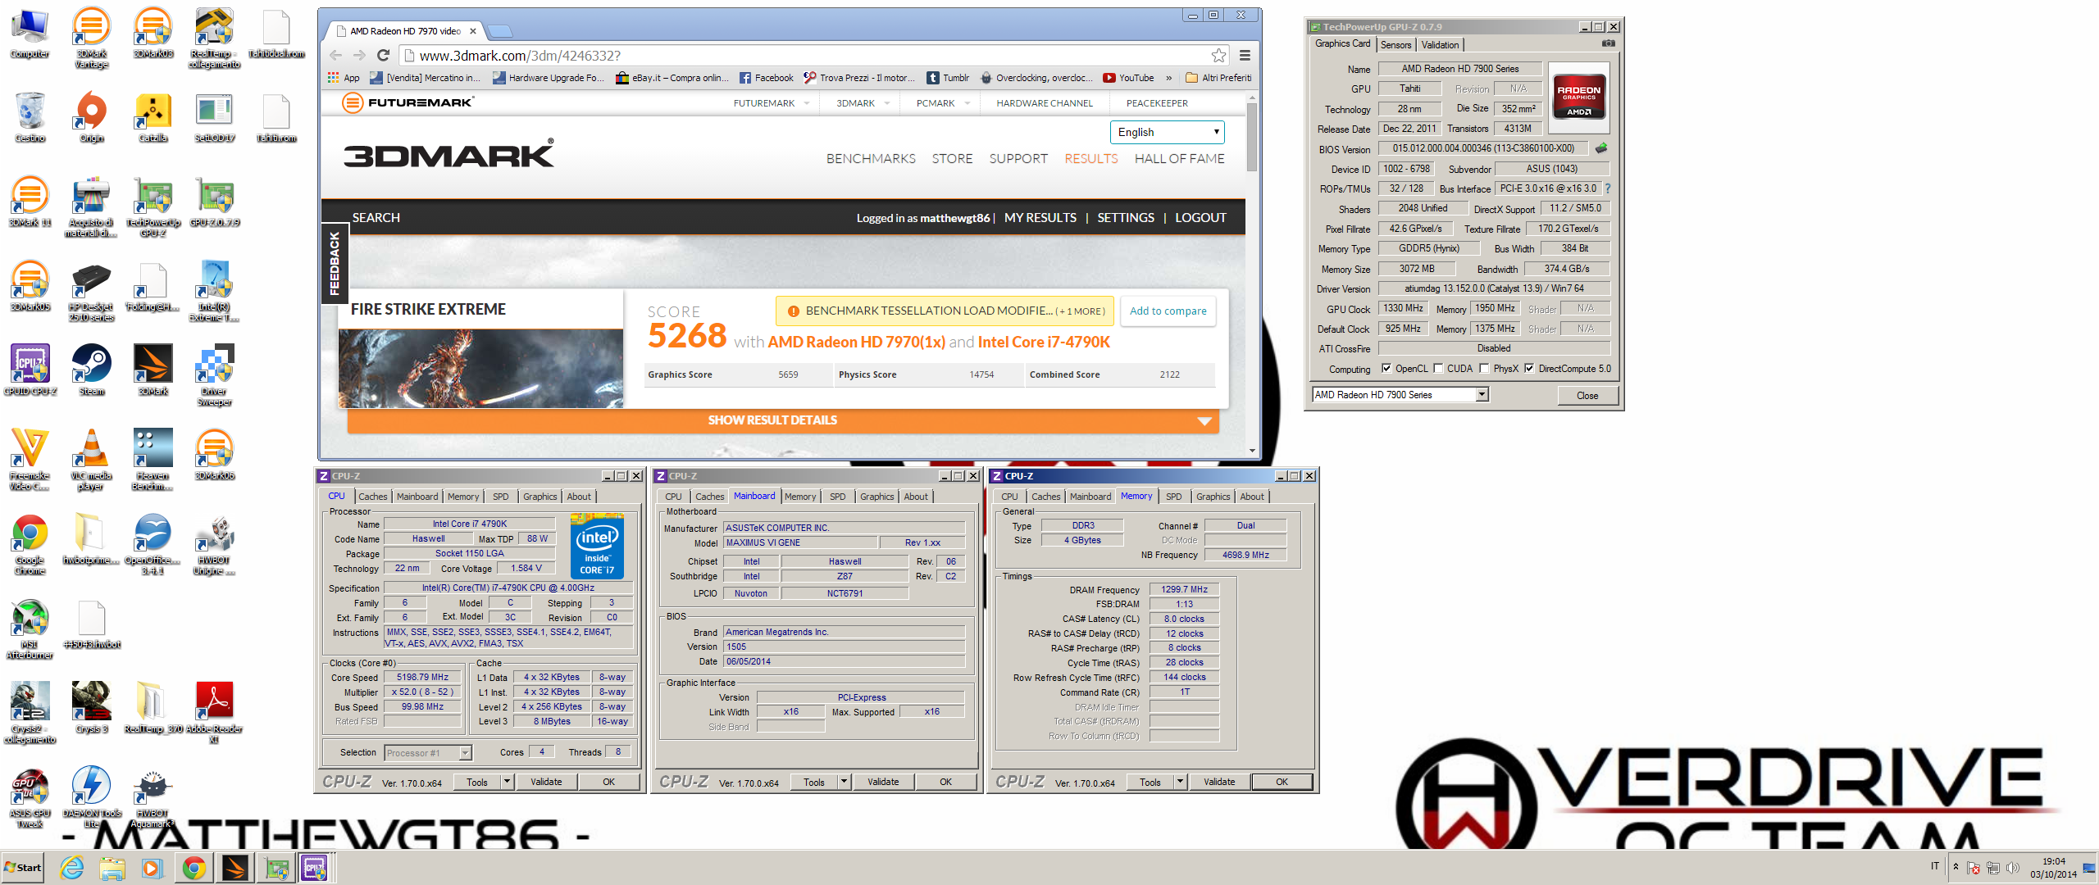Expand the GPU selection dropdown in GPU-Z
The height and width of the screenshot is (885, 2099).
(x=1482, y=395)
